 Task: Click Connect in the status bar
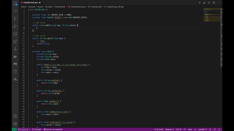[x=37, y=130]
